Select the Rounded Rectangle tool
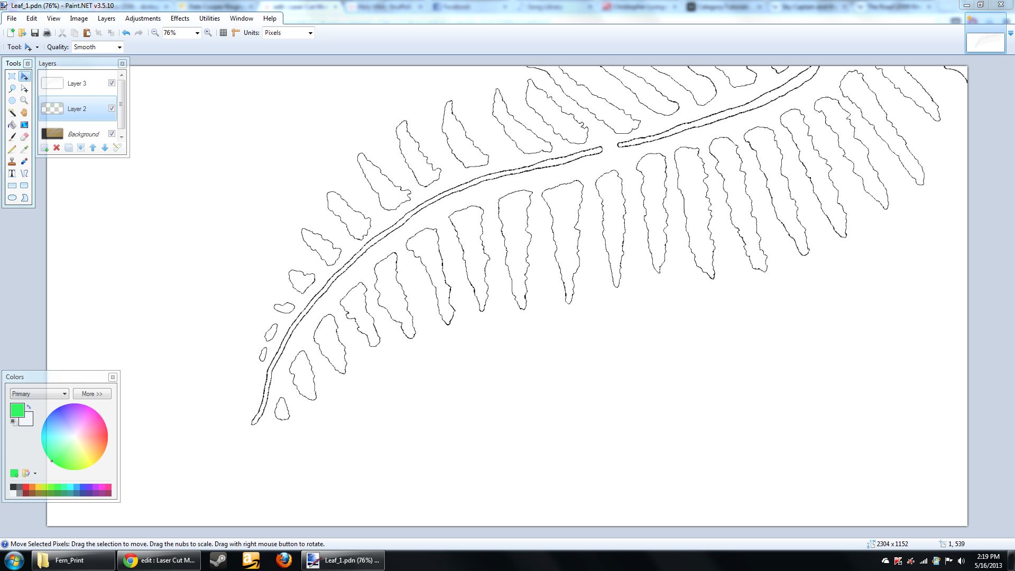This screenshot has width=1015, height=571. [24, 186]
